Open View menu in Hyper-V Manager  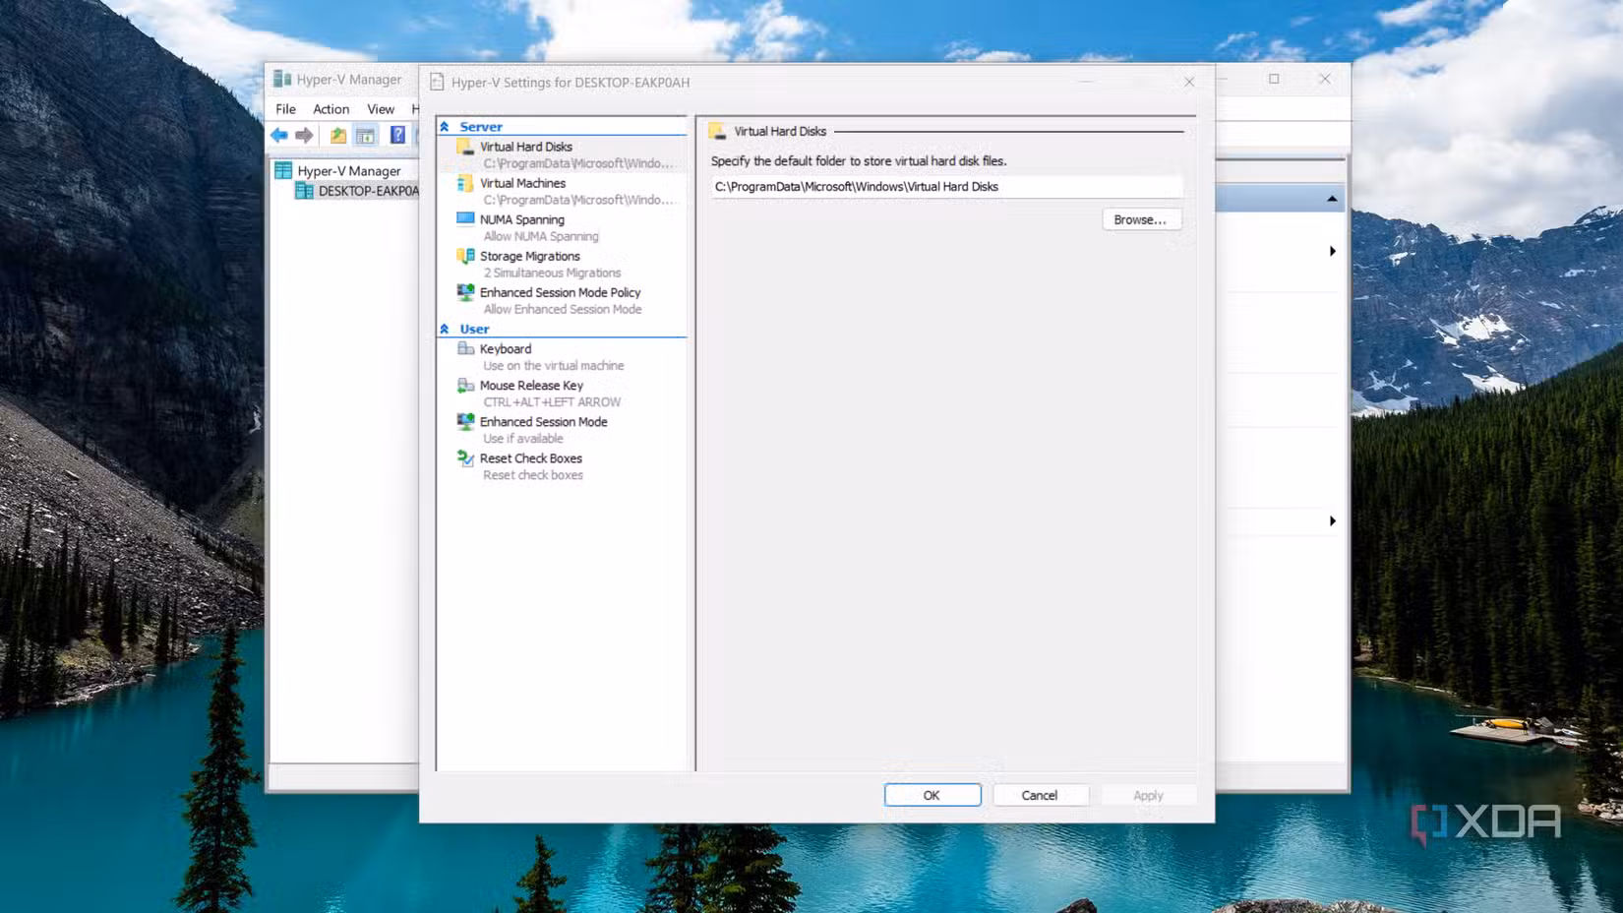click(381, 109)
